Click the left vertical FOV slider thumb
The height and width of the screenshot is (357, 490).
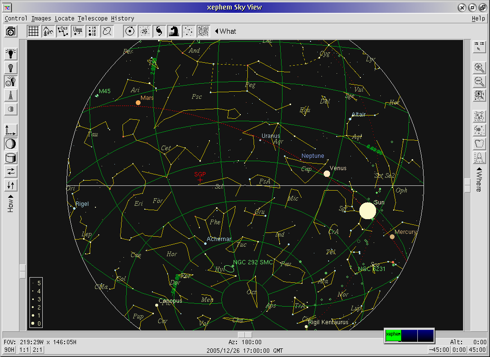click(x=22, y=271)
